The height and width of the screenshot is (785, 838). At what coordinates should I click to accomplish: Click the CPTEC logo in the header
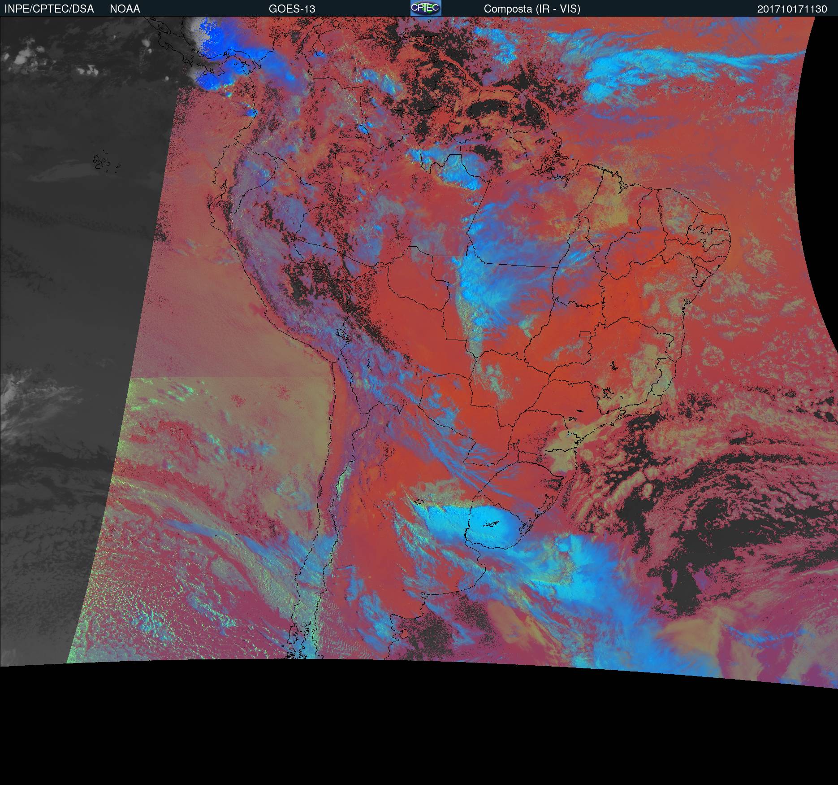(x=425, y=8)
